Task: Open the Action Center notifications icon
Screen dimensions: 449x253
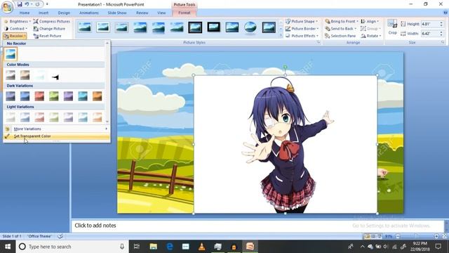Action: tap(438, 247)
